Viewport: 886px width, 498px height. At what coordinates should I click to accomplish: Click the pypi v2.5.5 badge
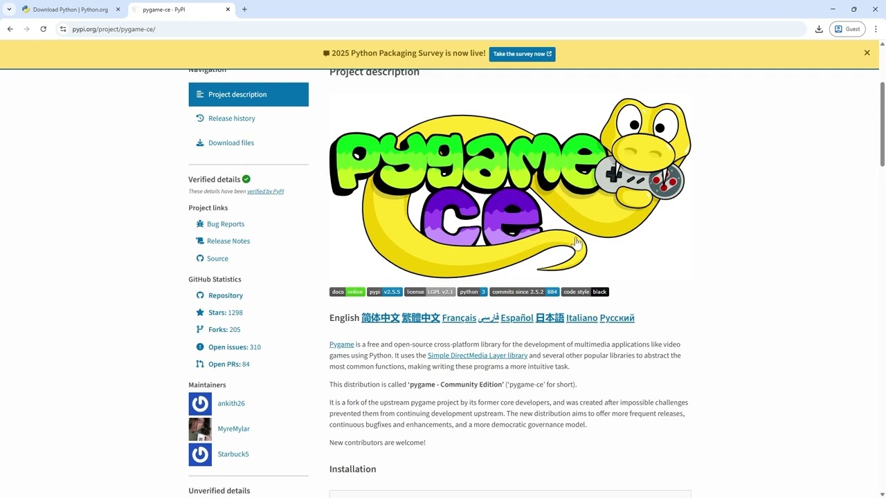[385, 292]
